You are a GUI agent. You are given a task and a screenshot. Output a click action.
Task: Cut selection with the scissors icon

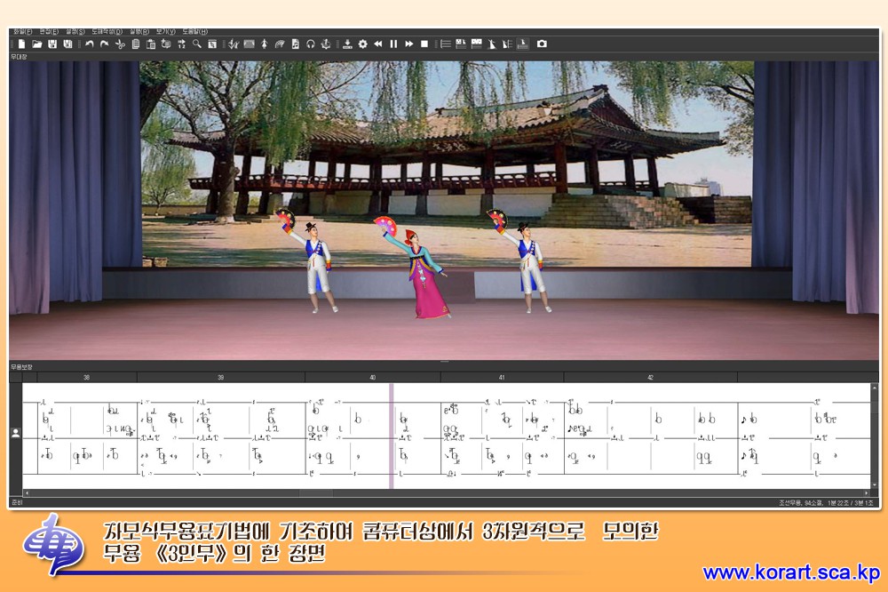(120, 44)
